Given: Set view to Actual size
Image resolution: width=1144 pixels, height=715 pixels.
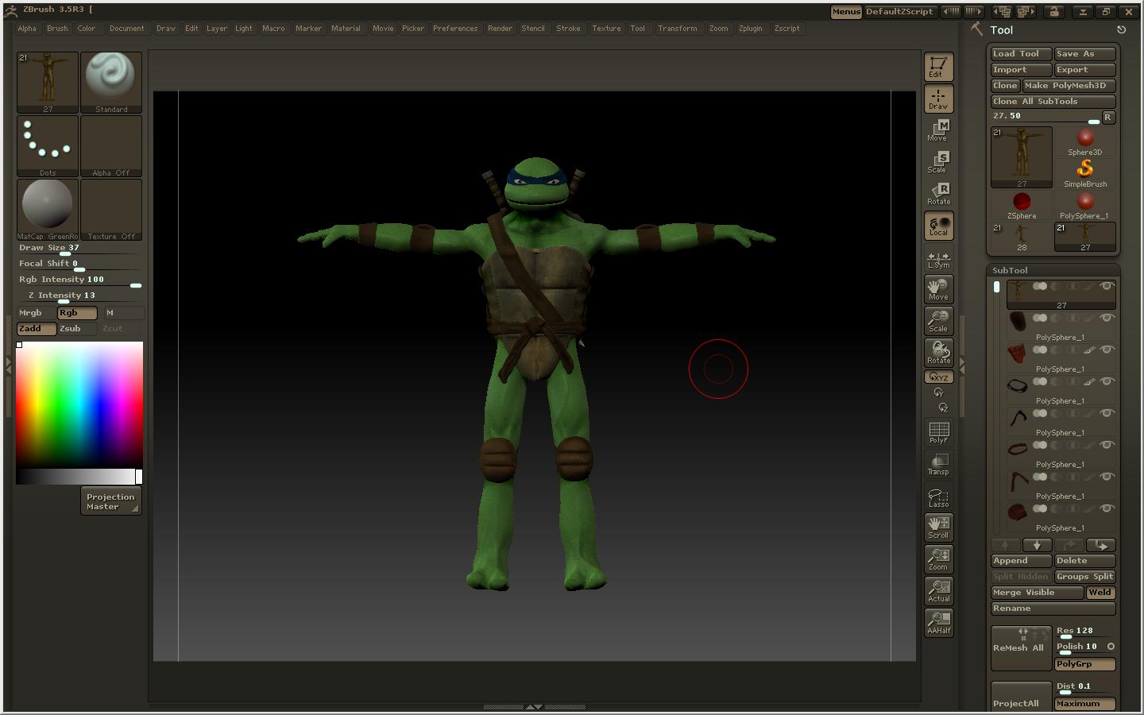Looking at the screenshot, I should click(x=938, y=591).
